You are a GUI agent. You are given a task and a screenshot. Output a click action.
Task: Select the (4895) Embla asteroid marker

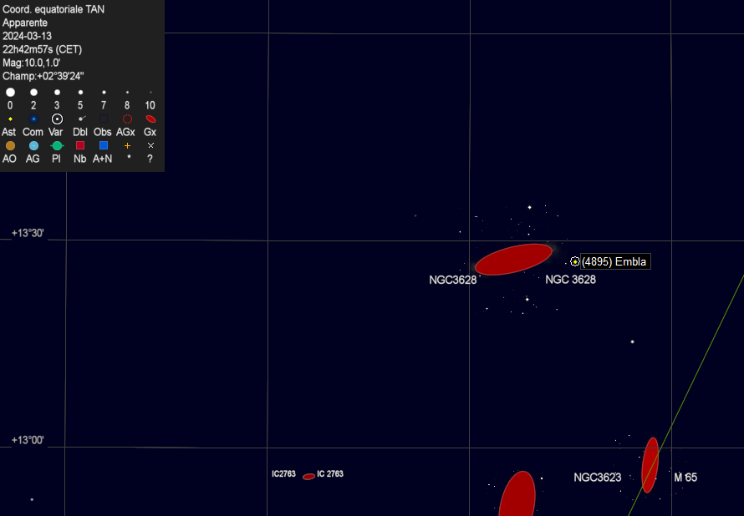574,261
